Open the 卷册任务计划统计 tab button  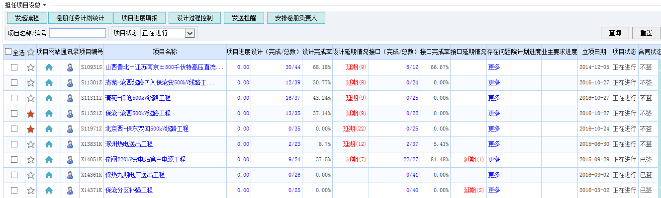pos(81,18)
